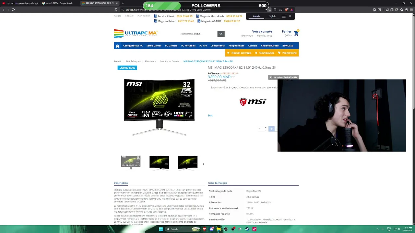Image resolution: width=415 pixels, height=233 pixels.
Task: Open the Chaise&Bureau menu
Action: coord(270,46)
